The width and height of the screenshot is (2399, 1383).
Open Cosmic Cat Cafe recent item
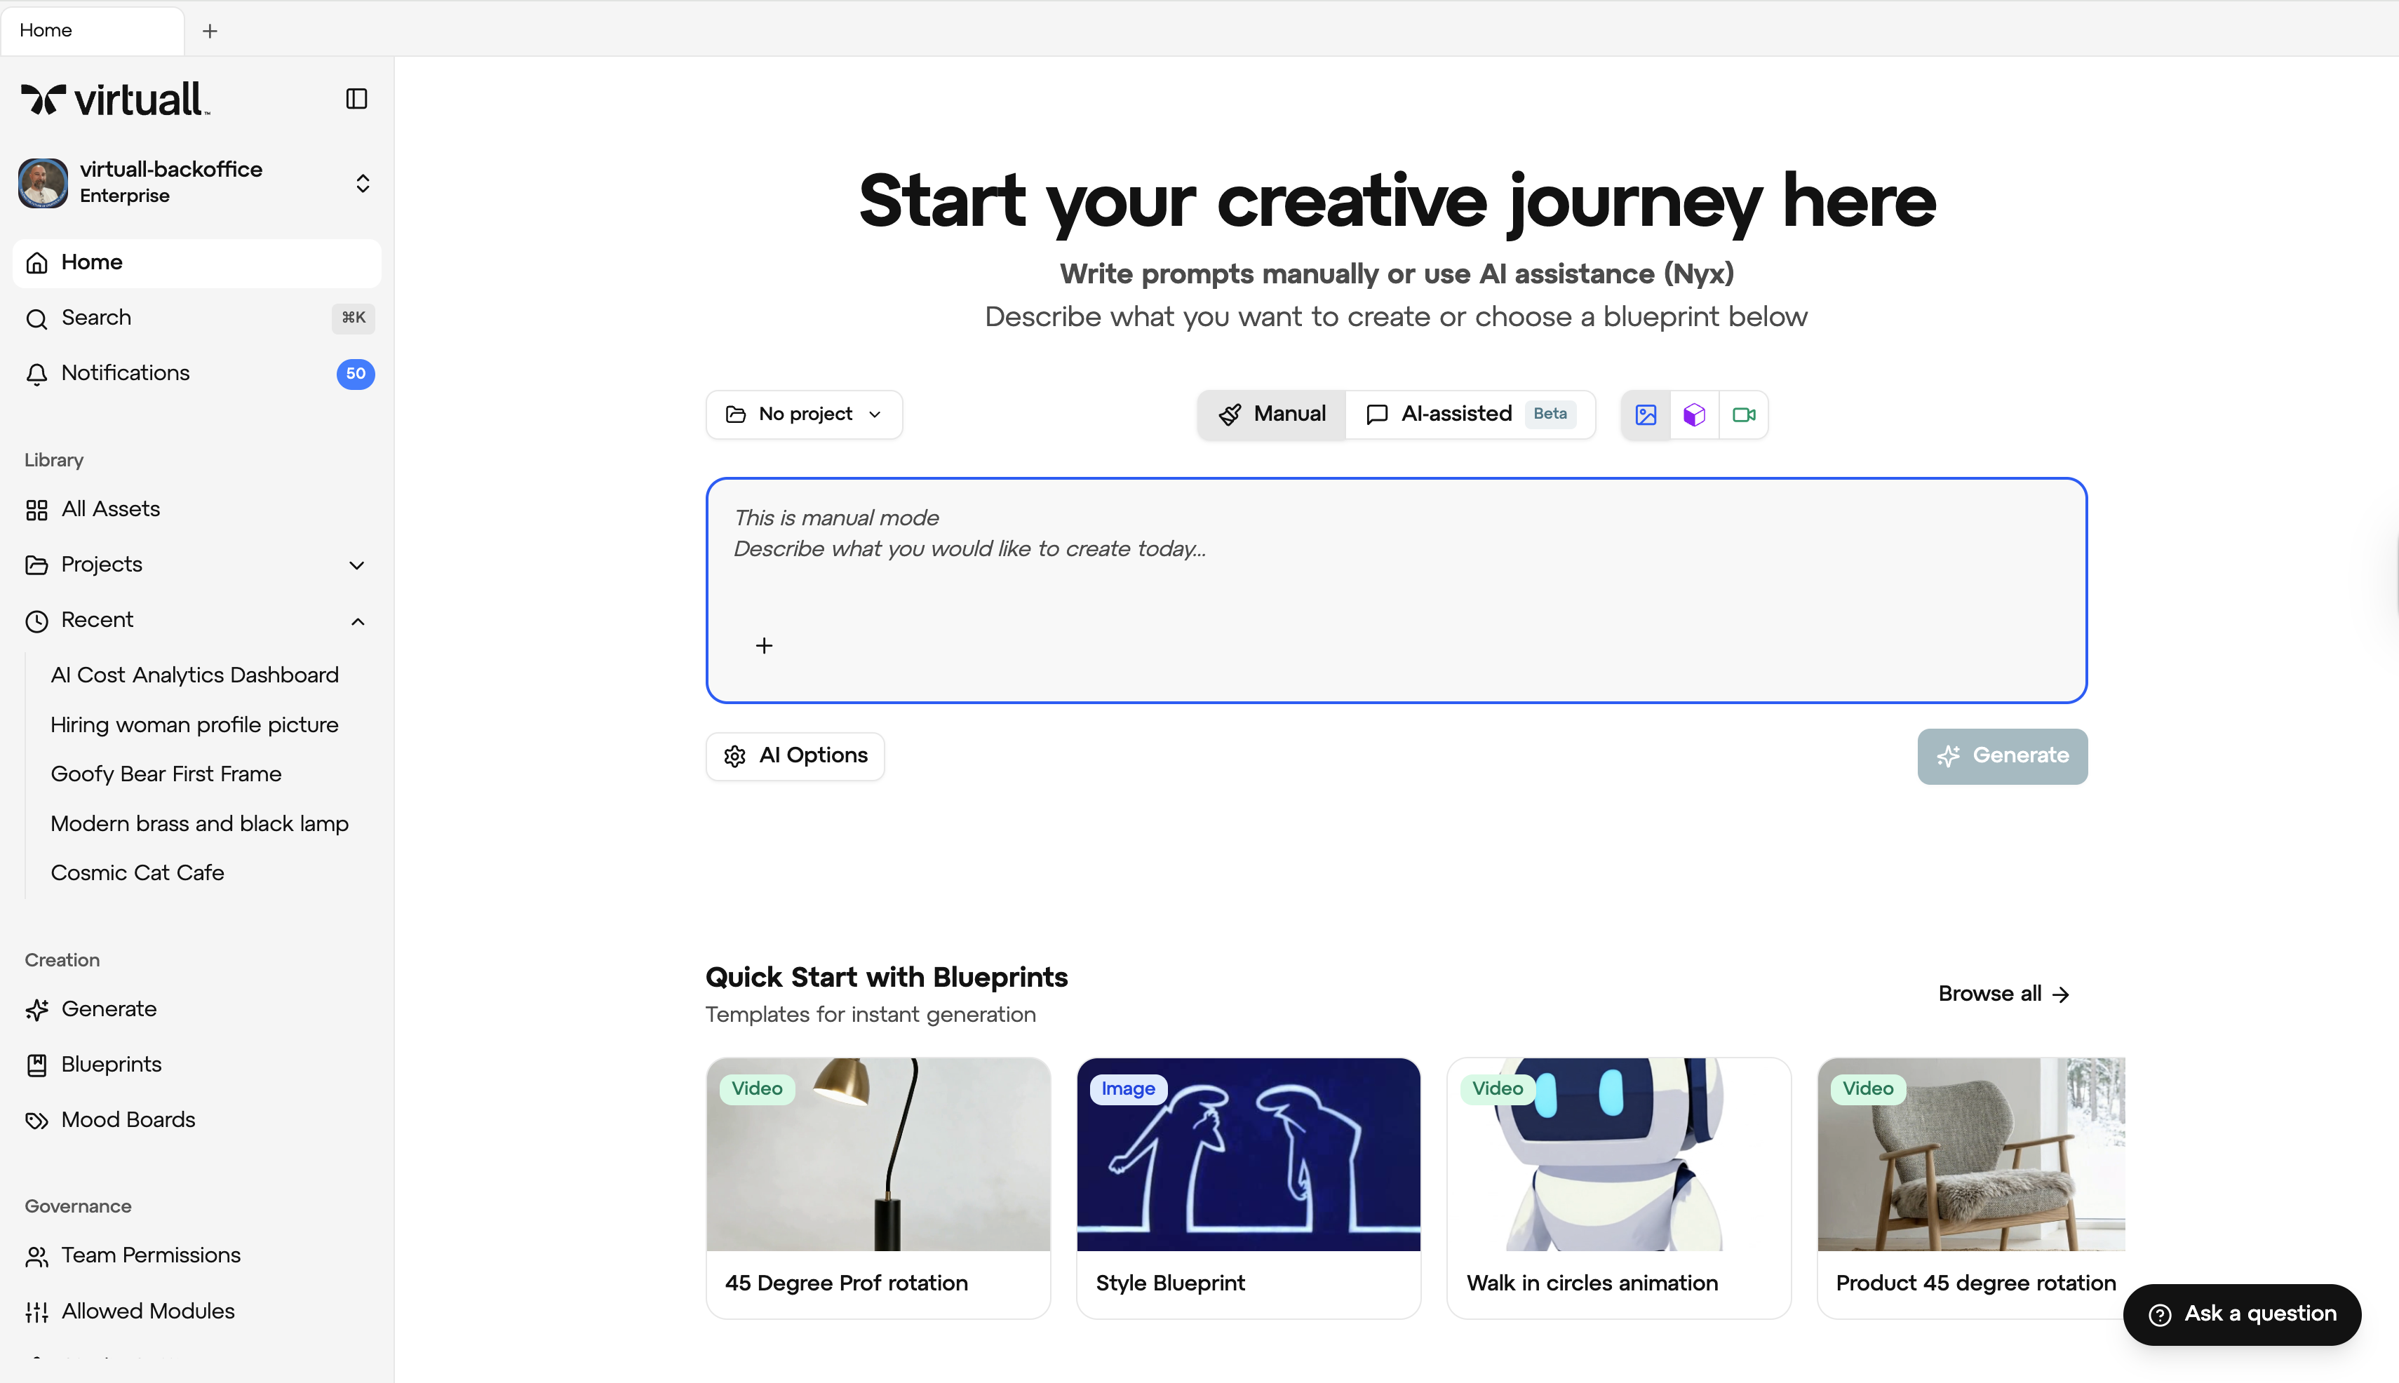(137, 873)
